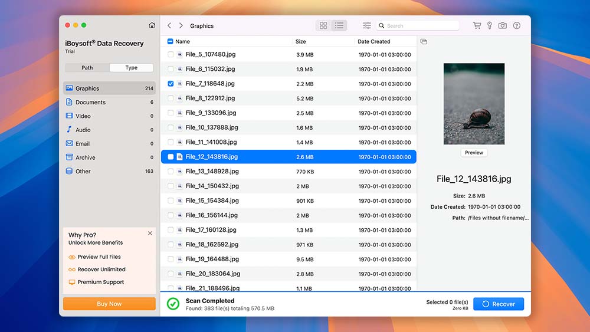Switch to list view
Image resolution: width=590 pixels, height=332 pixels.
click(x=339, y=25)
